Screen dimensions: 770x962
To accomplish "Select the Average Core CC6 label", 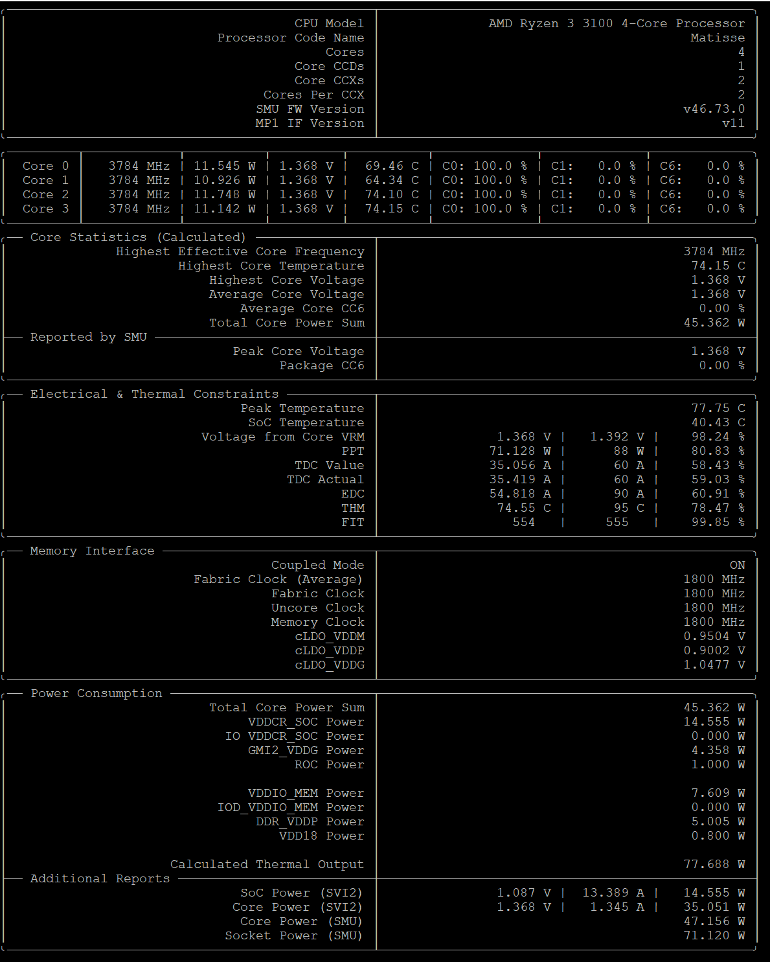I will (x=302, y=308).
